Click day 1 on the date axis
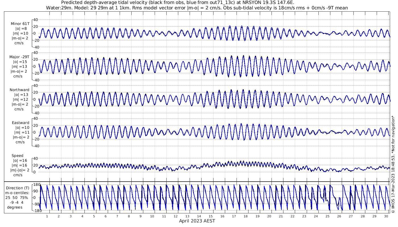398x227 pixels. tap(47, 216)
